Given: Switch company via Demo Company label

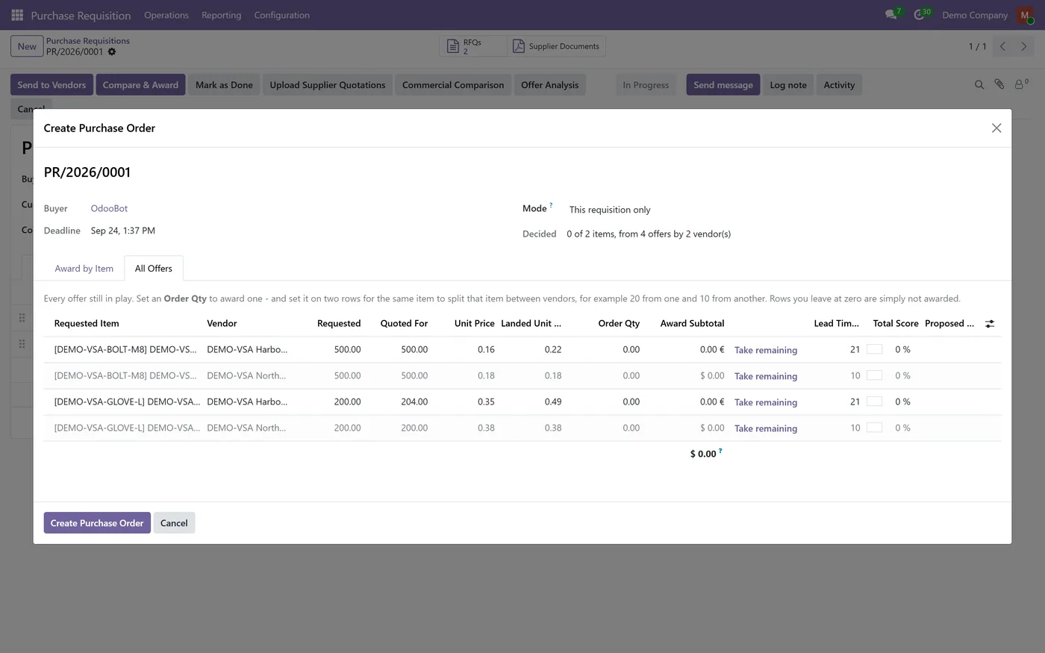Looking at the screenshot, I should point(975,15).
